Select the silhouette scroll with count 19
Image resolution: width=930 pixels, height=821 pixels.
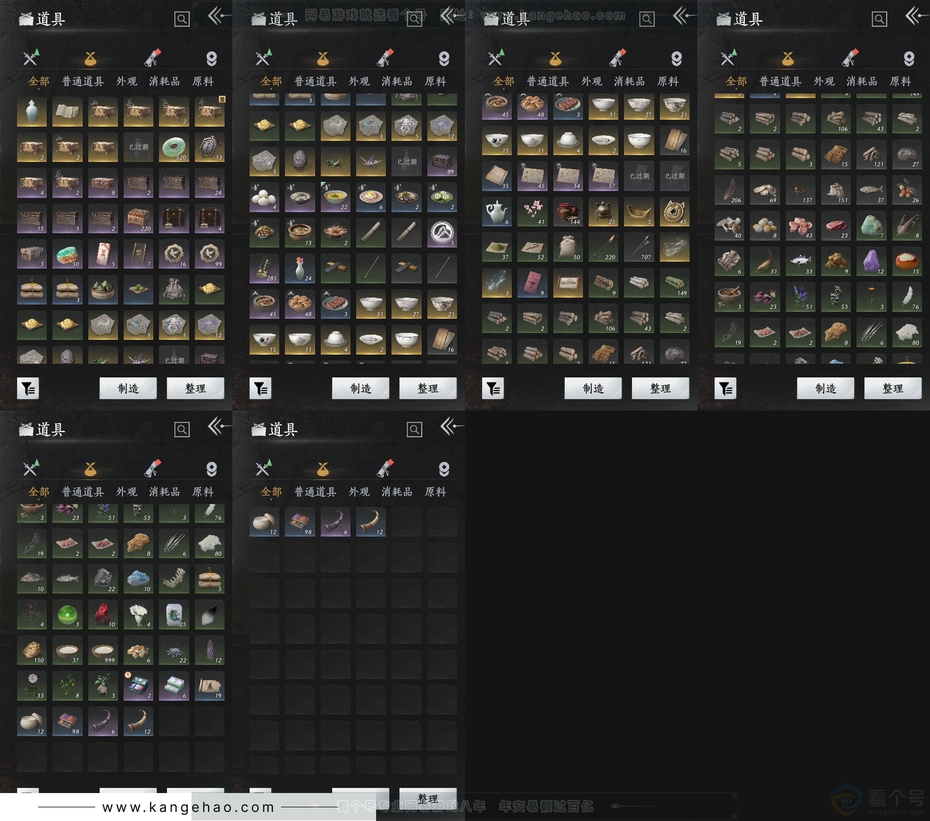[209, 686]
